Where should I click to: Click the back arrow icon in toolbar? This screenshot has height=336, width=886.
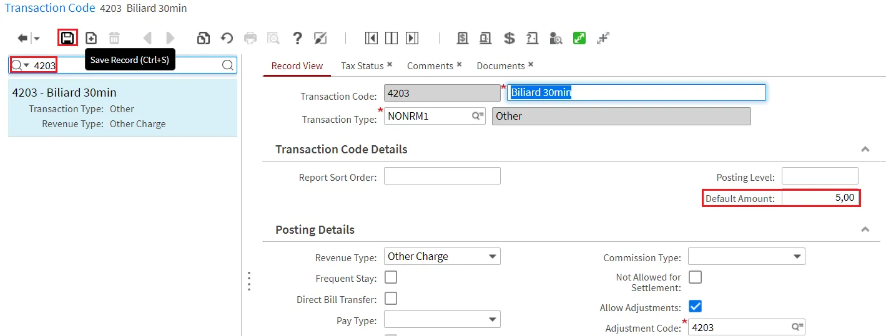pos(22,39)
